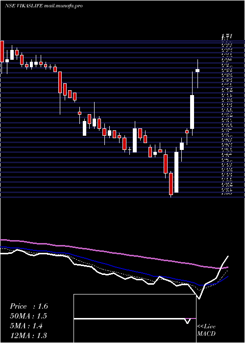Select the '50MA : 1.5' legend entry
The width and height of the screenshot is (245, 343).
point(28,316)
